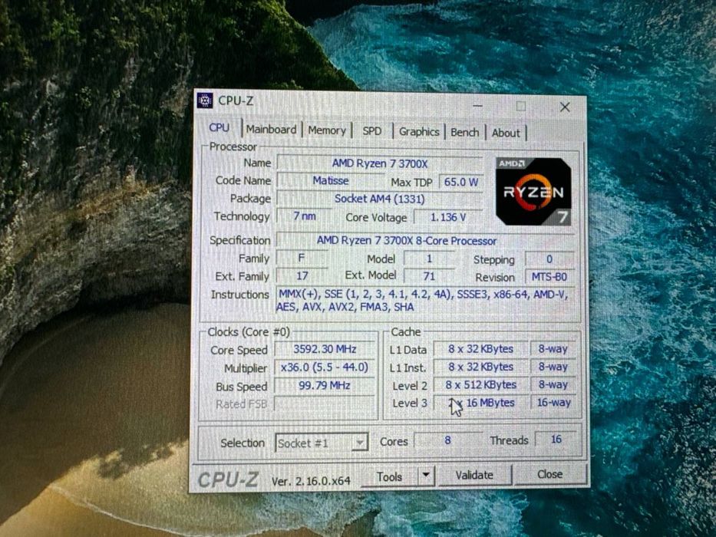Click the Validate button

coord(474,476)
